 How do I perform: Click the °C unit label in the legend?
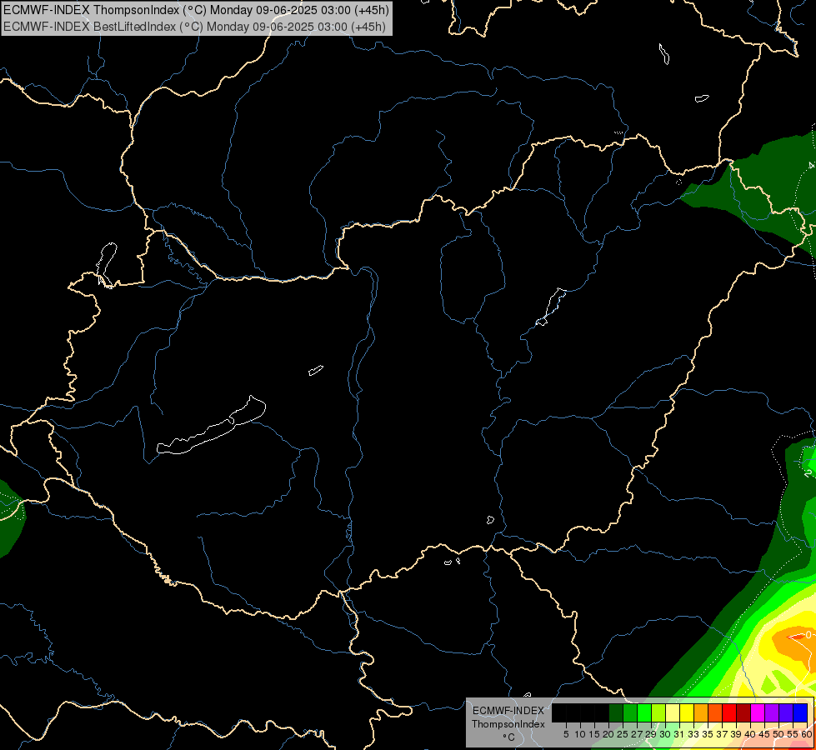click(x=508, y=737)
